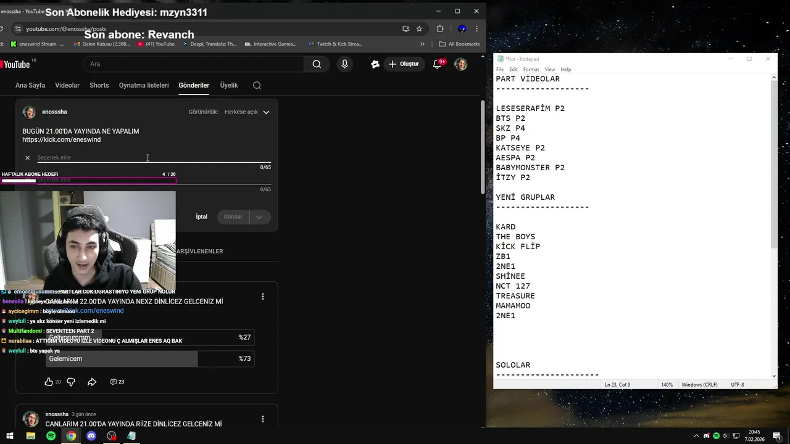Click the Notepad taskbar icon
The height and width of the screenshot is (444, 790).
[131, 436]
